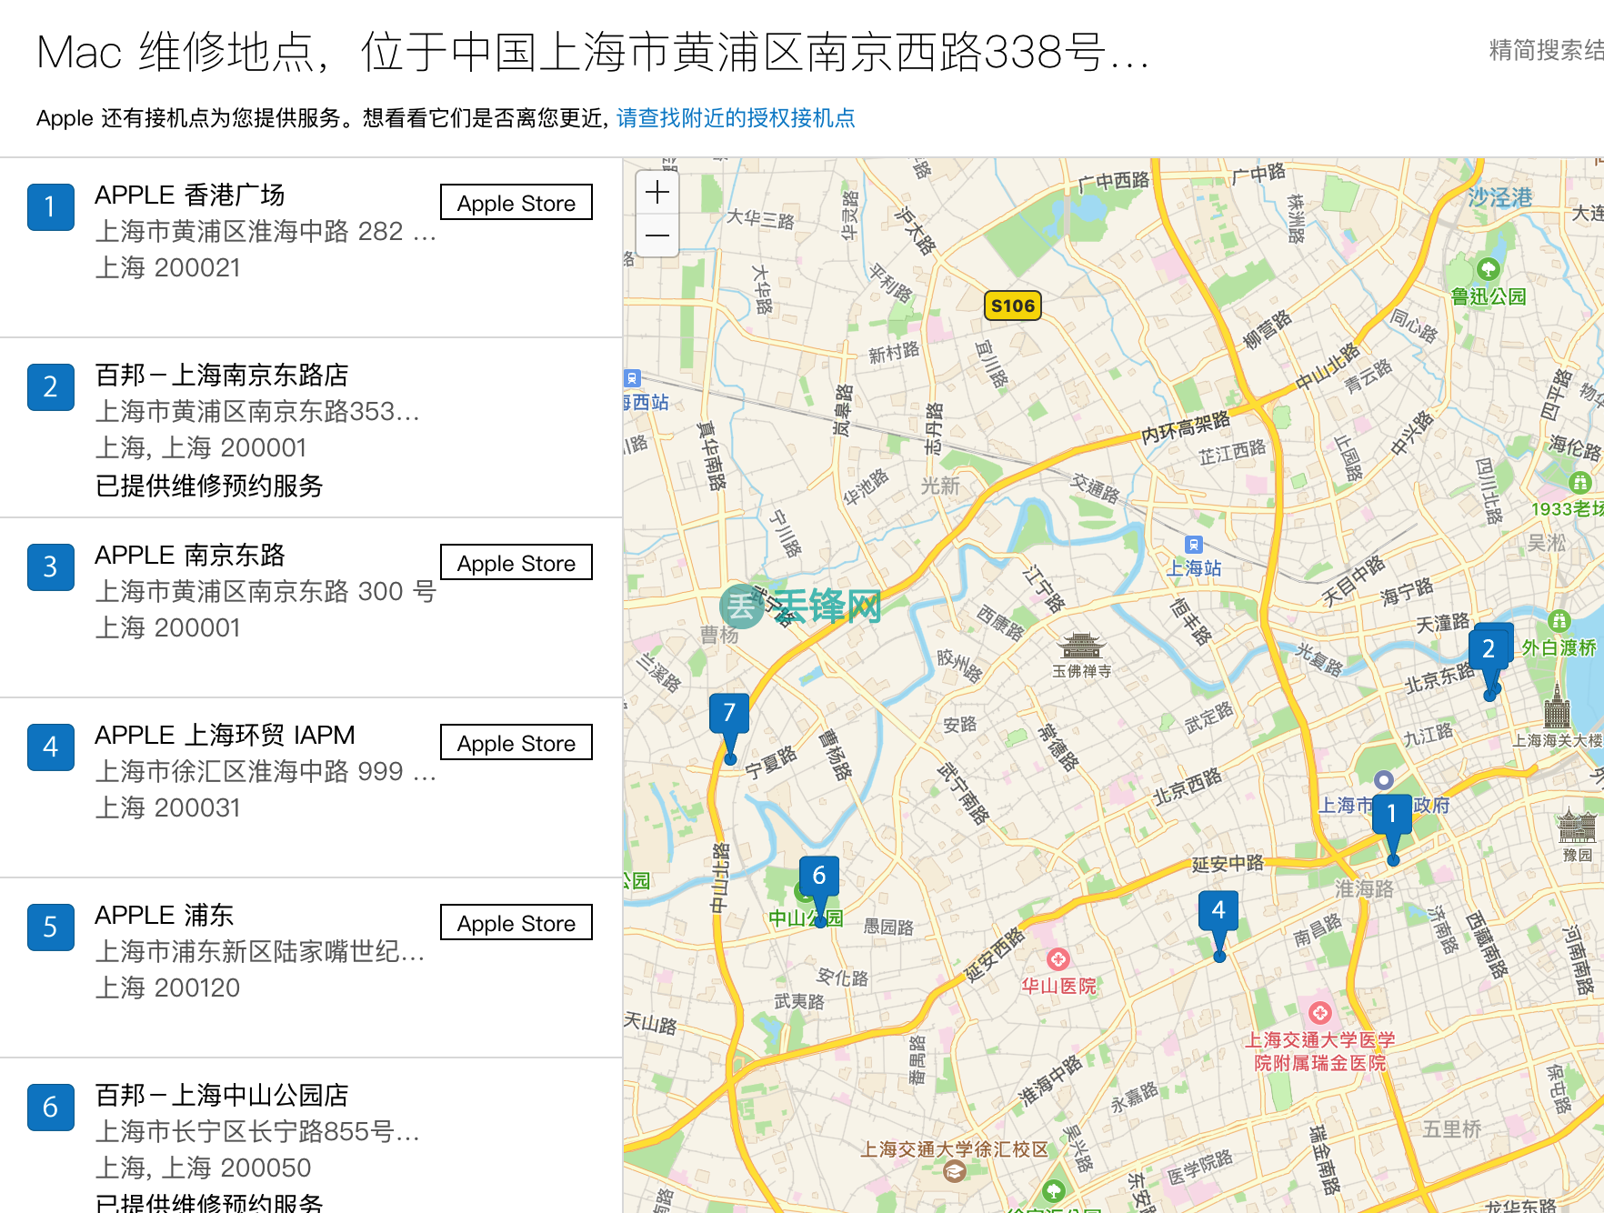
Task: Click postal code 上海 200120
Action: [168, 987]
